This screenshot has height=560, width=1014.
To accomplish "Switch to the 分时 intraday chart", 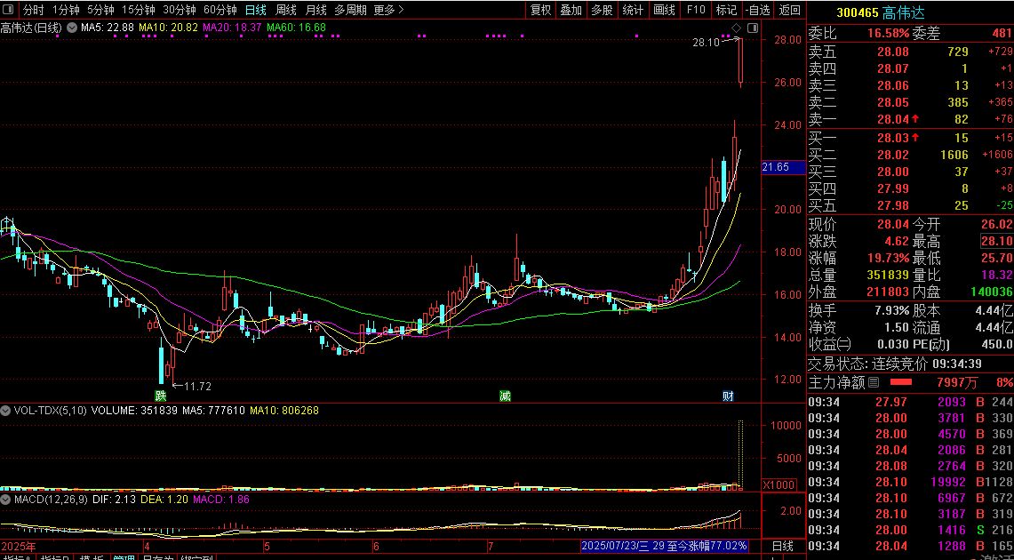I will 34,10.
